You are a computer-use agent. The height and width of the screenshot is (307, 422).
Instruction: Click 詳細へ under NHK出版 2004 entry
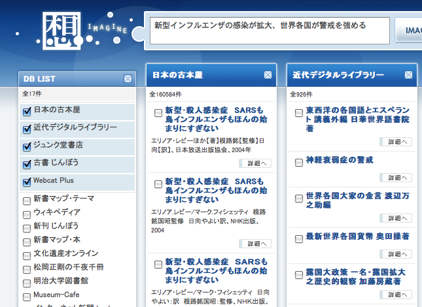(x=255, y=244)
